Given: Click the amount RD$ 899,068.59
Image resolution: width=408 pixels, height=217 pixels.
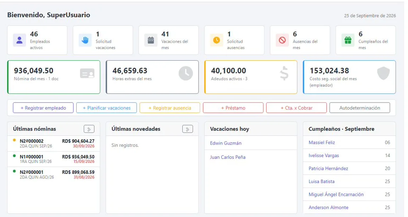Looking at the screenshot, I should click(x=78, y=172).
